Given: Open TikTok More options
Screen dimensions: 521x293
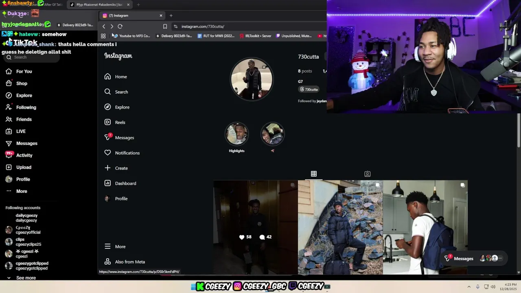Looking at the screenshot, I should (16, 191).
